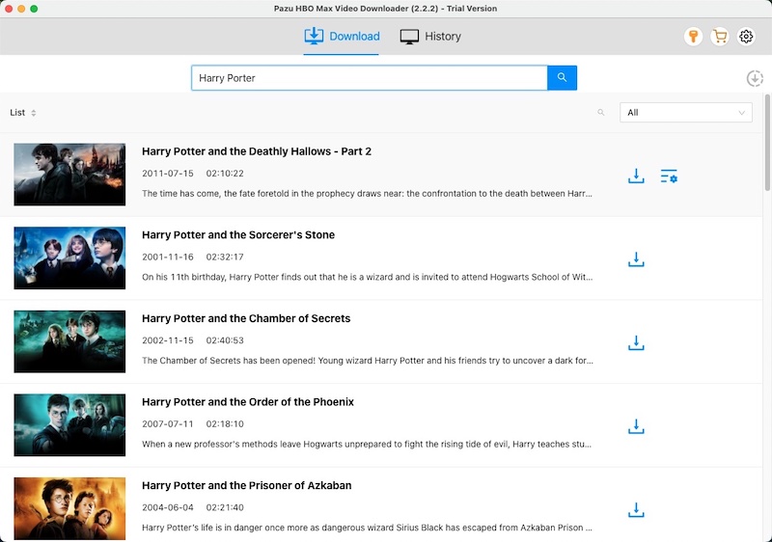This screenshot has width=772, height=542.
Task: Click the 2004-06-04 release date
Action: (168, 507)
